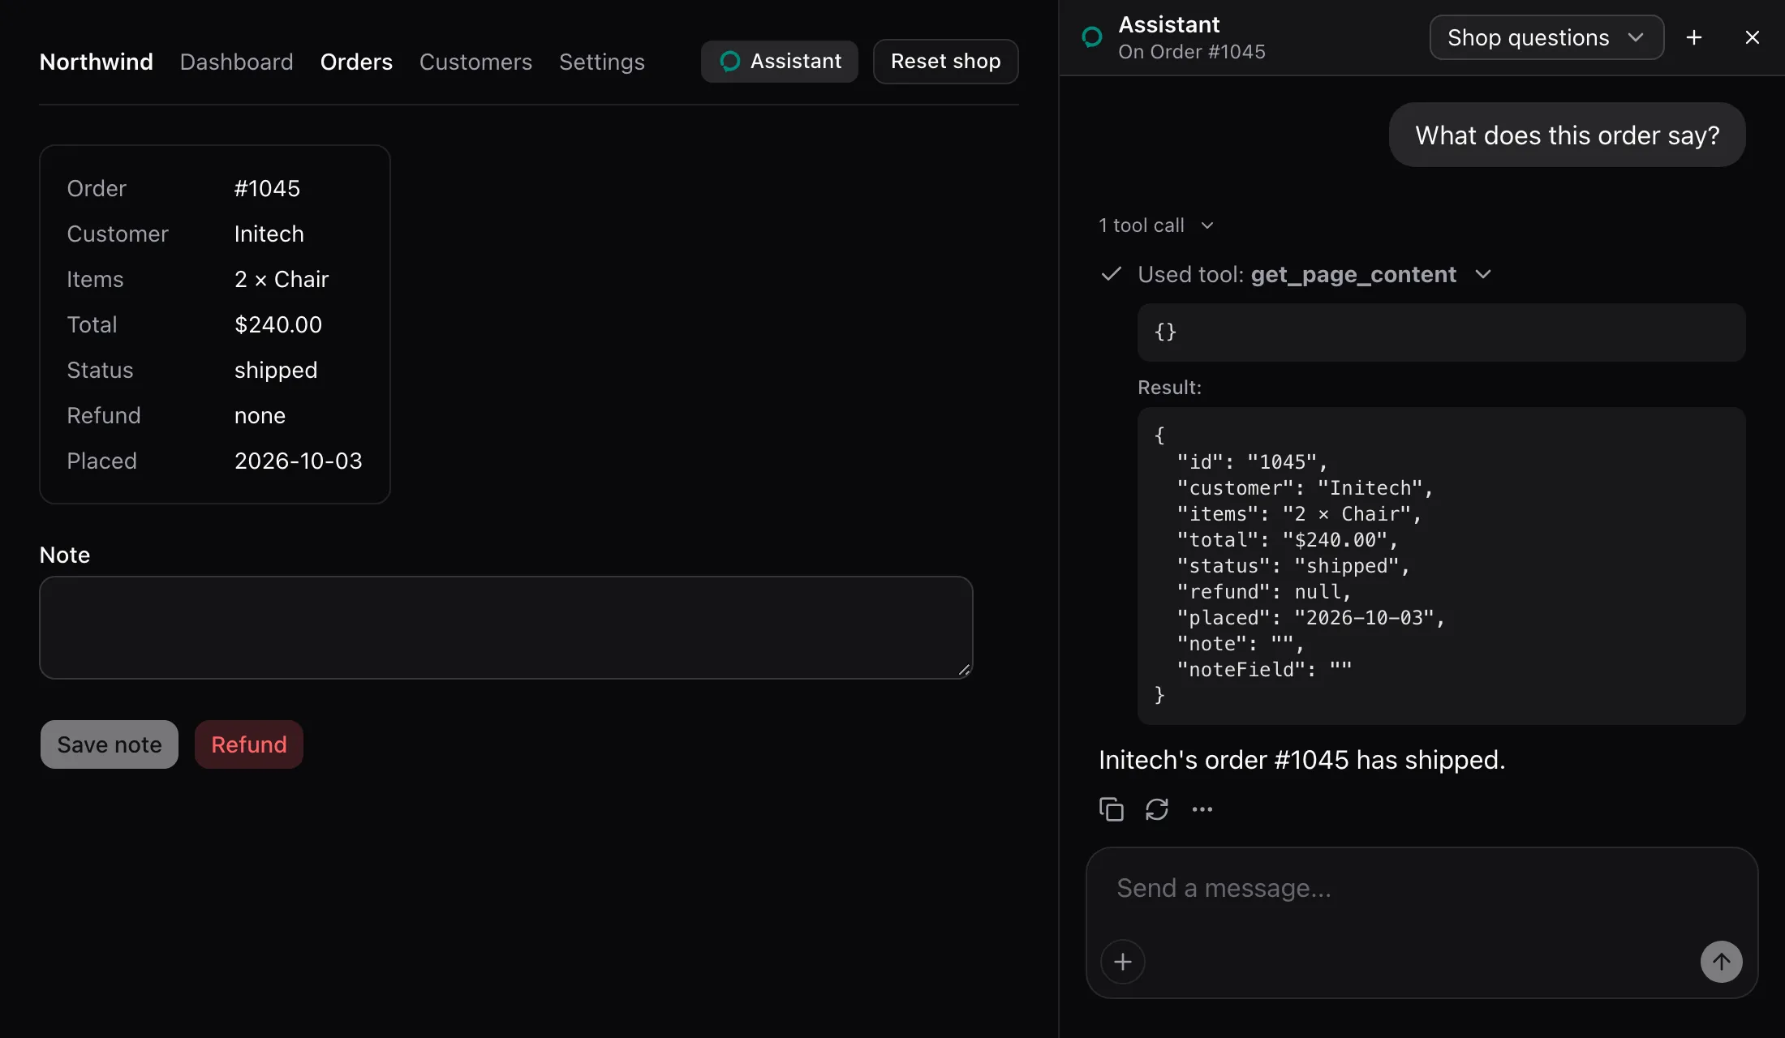Click the status value shipped
This screenshot has height=1038, width=1785.
point(276,370)
